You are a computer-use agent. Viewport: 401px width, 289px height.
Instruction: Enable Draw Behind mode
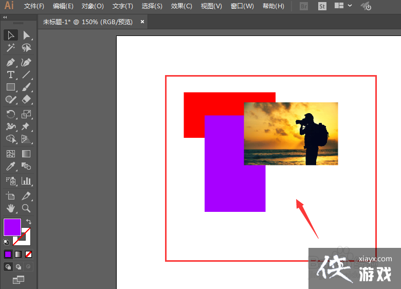point(19,267)
